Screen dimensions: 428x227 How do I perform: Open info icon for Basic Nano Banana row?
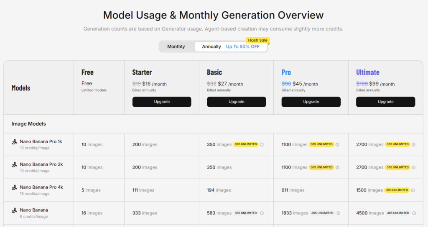[262, 213]
